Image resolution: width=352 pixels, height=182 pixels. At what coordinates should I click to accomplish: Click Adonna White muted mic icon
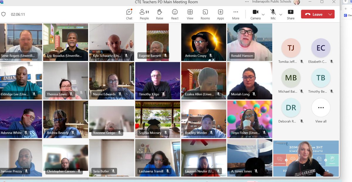[x=26, y=133]
